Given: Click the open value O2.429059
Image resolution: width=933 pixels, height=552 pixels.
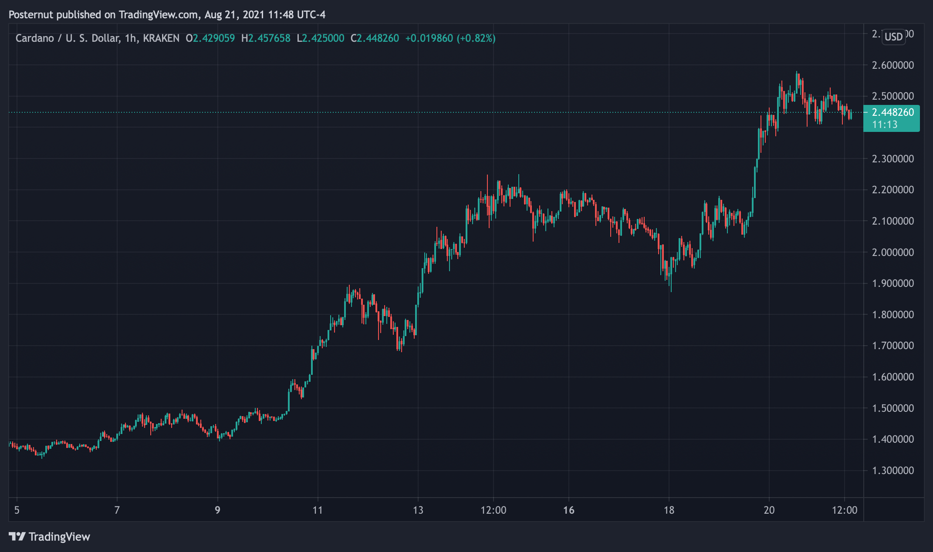Looking at the screenshot, I should [210, 38].
